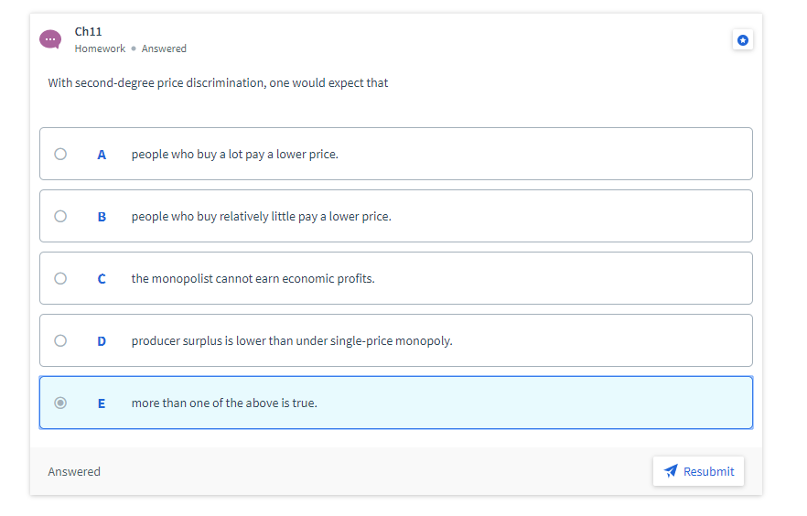Click the blue letter A label

102,154
